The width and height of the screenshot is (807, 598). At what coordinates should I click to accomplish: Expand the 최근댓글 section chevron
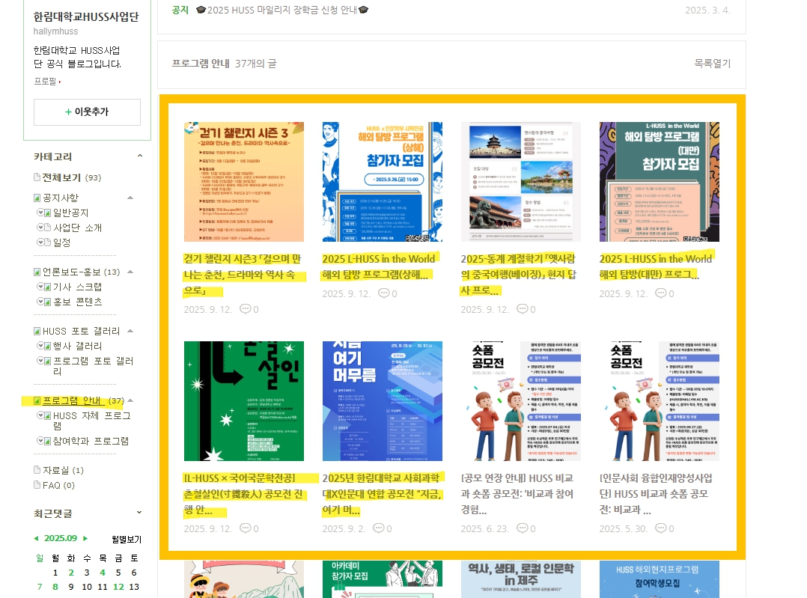tap(139, 512)
